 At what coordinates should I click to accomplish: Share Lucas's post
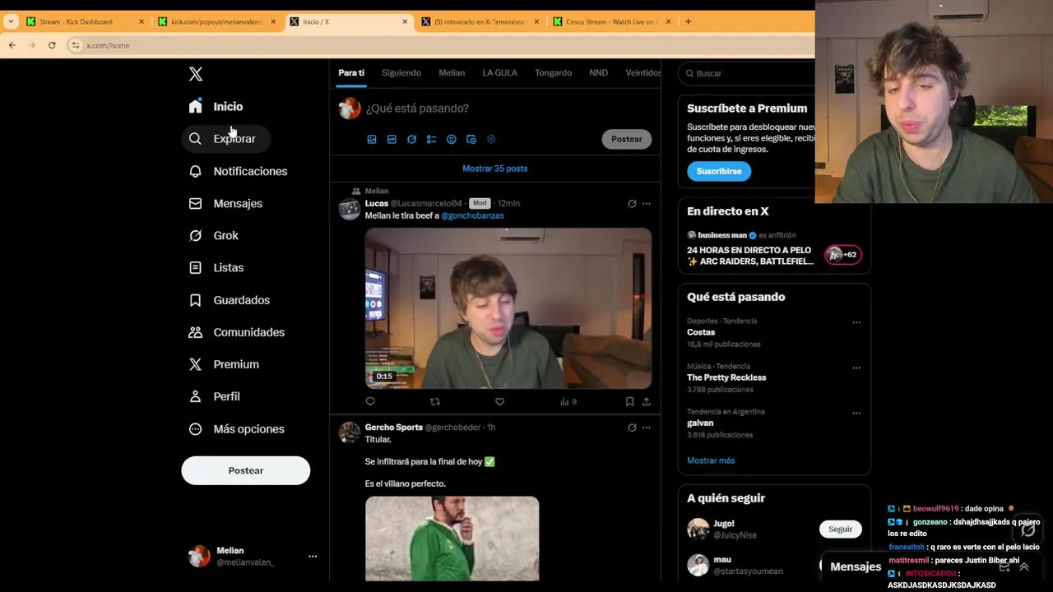click(647, 401)
